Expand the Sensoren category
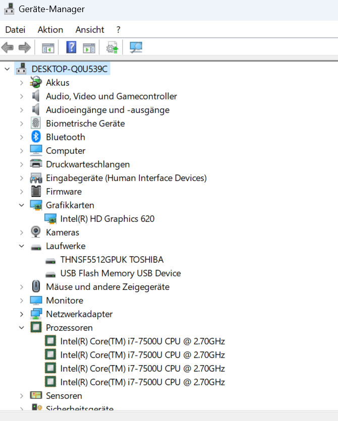The height and width of the screenshot is (421, 338). tap(22, 396)
